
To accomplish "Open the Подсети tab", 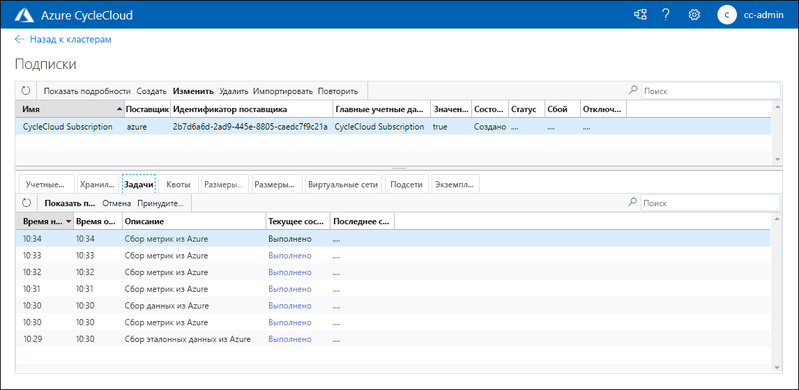I will click(406, 185).
